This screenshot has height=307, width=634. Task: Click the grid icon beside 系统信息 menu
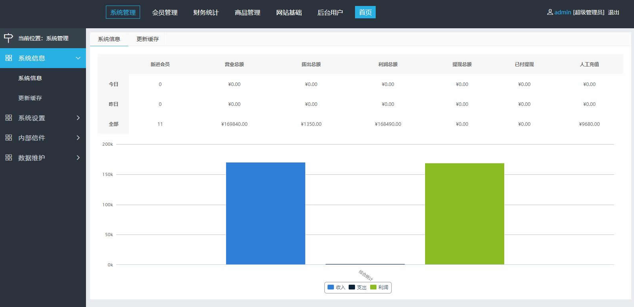9,58
